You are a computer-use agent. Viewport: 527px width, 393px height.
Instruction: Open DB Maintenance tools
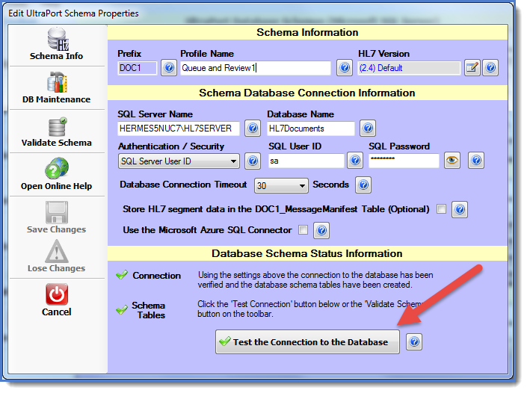[57, 88]
